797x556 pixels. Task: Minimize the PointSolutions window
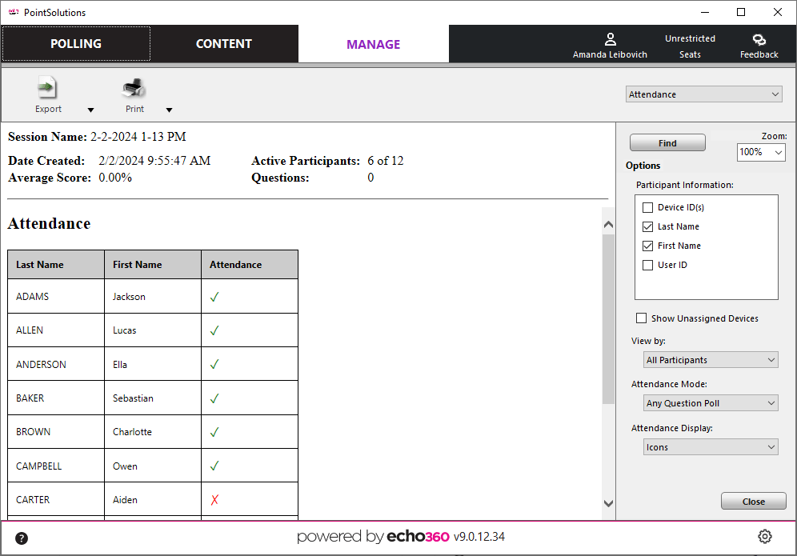pyautogui.click(x=704, y=12)
